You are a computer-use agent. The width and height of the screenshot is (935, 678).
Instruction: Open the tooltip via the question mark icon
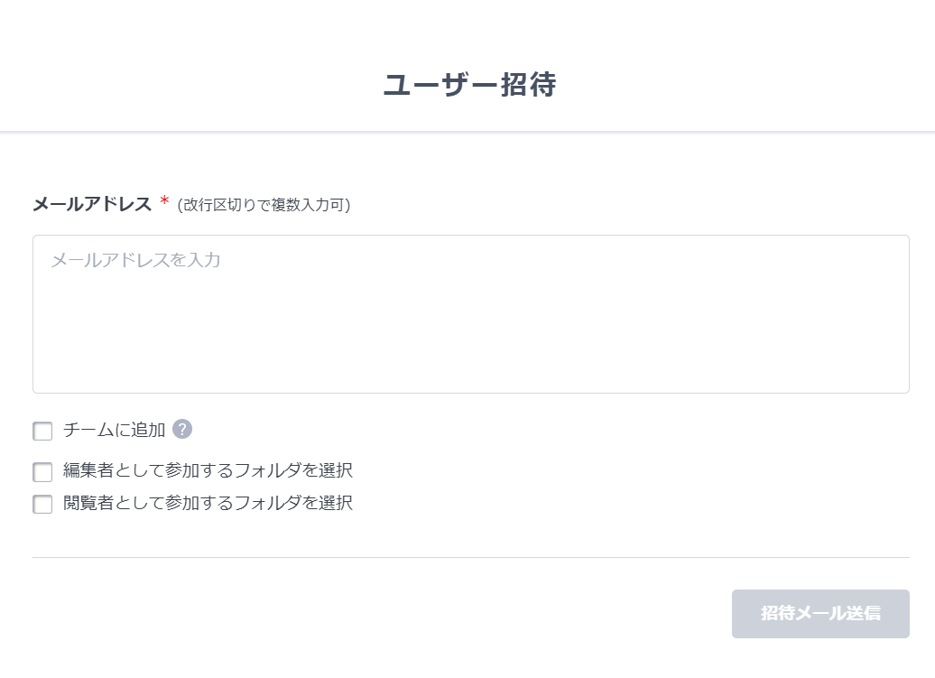[x=183, y=431]
